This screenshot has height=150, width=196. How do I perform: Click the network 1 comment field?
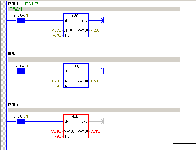pos(94,9)
